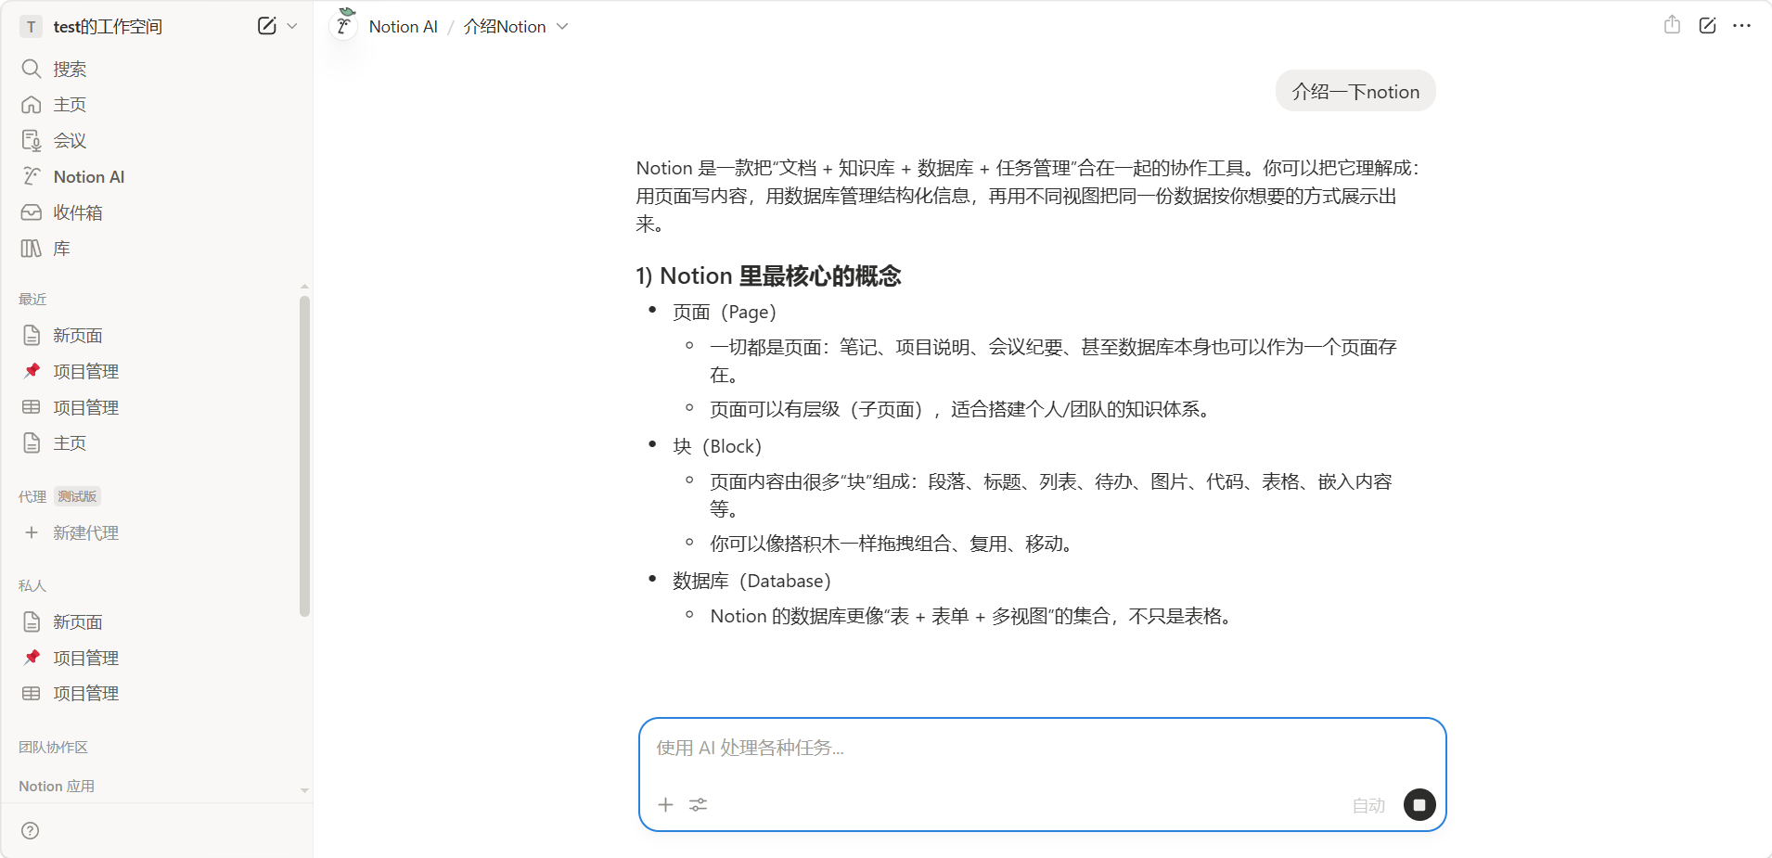Expand the 介绍Notion chat title dropdown
The width and height of the screenshot is (1772, 858).
(x=562, y=27)
